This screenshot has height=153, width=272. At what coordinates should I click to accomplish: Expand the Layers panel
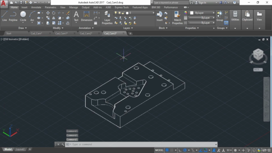(128, 28)
